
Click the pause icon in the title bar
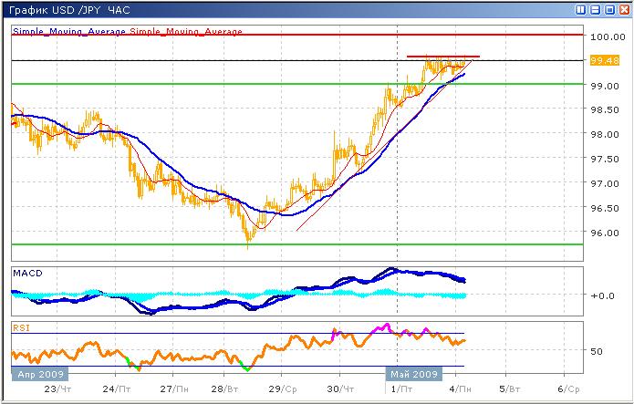coord(581,10)
